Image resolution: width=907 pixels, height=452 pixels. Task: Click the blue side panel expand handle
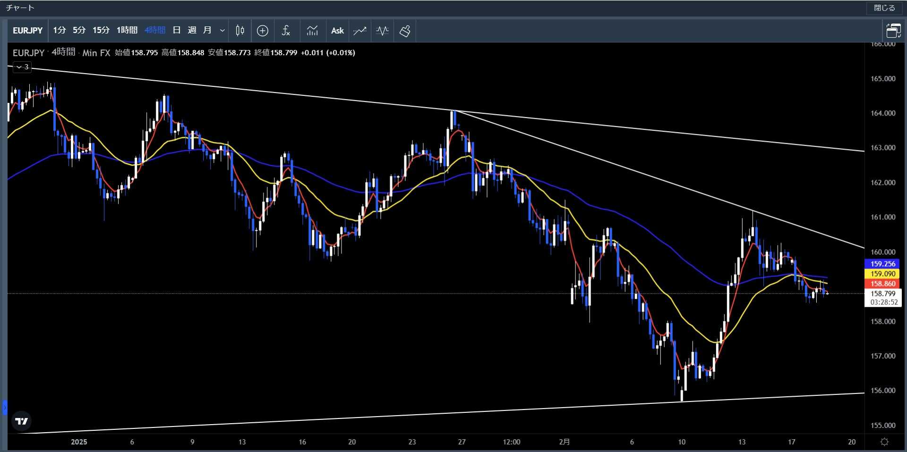[5, 407]
